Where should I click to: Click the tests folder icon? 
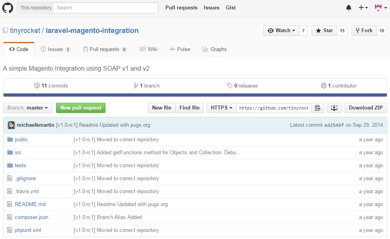[10, 165]
